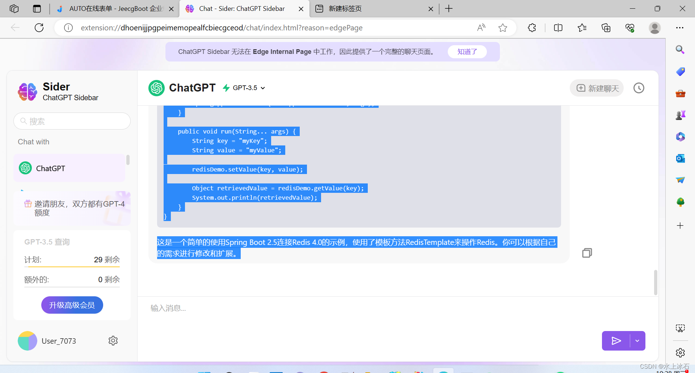Add this page to favorites
Screen dimensions: 695x373
pyautogui.click(x=503, y=27)
